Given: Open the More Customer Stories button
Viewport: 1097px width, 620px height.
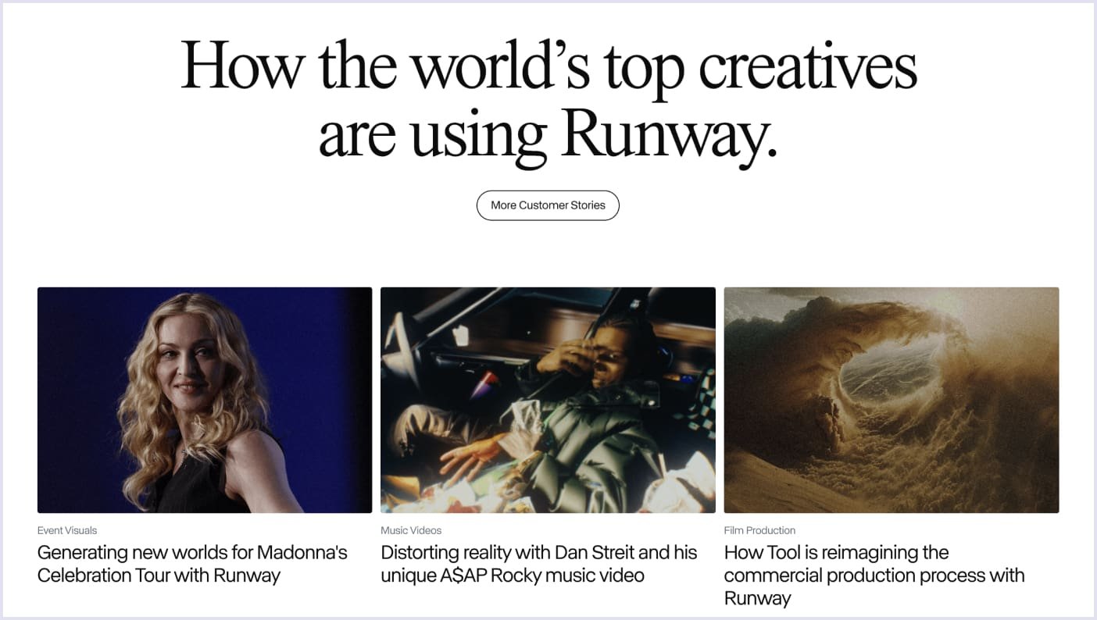Looking at the screenshot, I should (x=548, y=205).
